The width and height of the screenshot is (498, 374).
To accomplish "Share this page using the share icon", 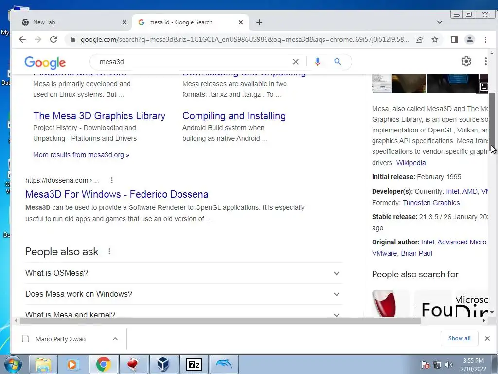I will click(419, 39).
